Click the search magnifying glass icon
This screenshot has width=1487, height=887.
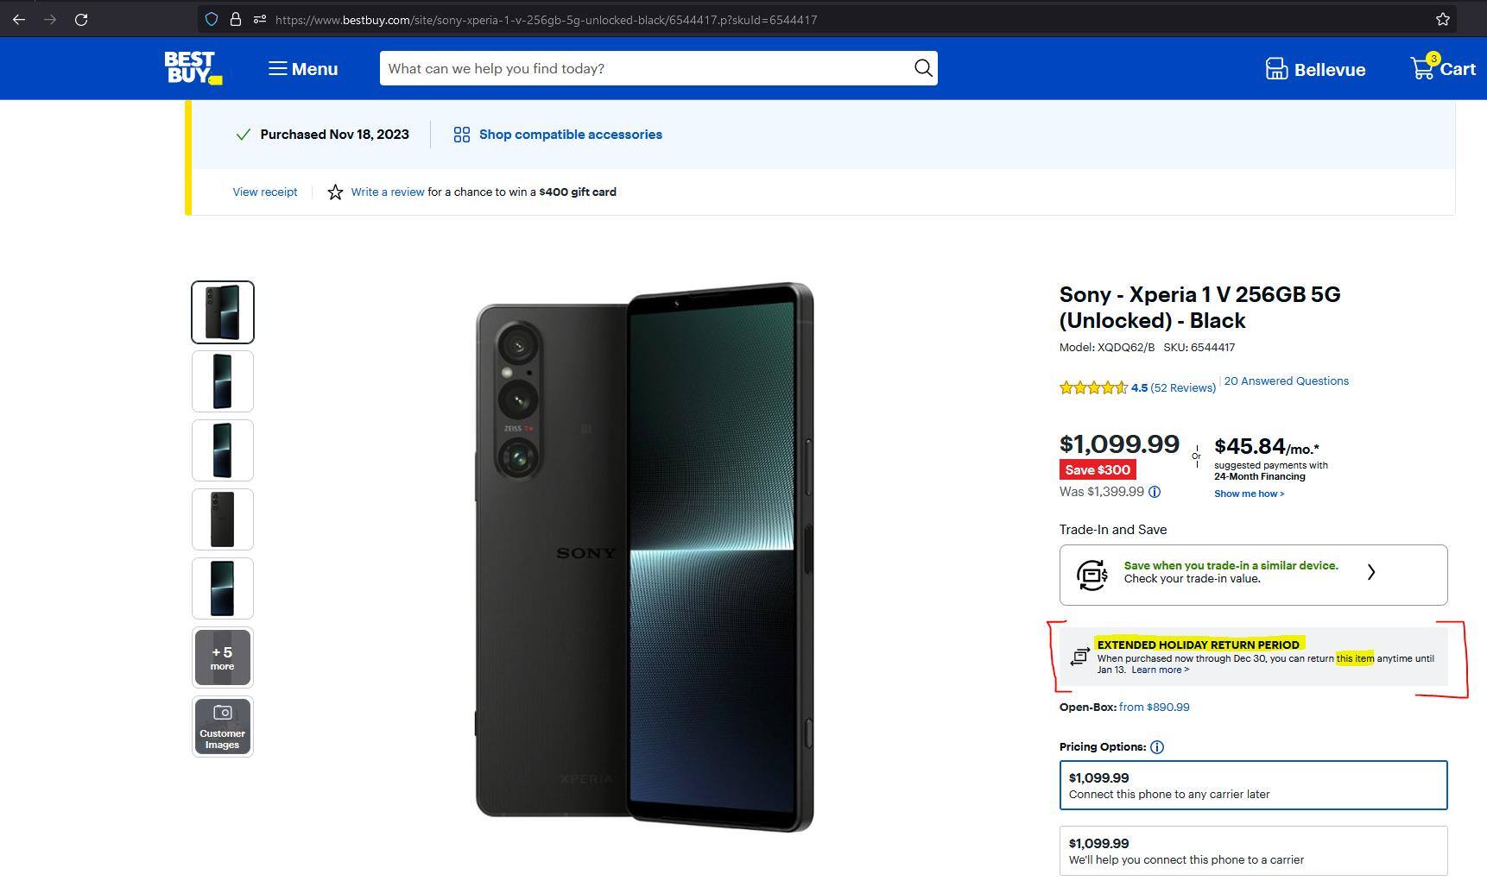(x=922, y=67)
